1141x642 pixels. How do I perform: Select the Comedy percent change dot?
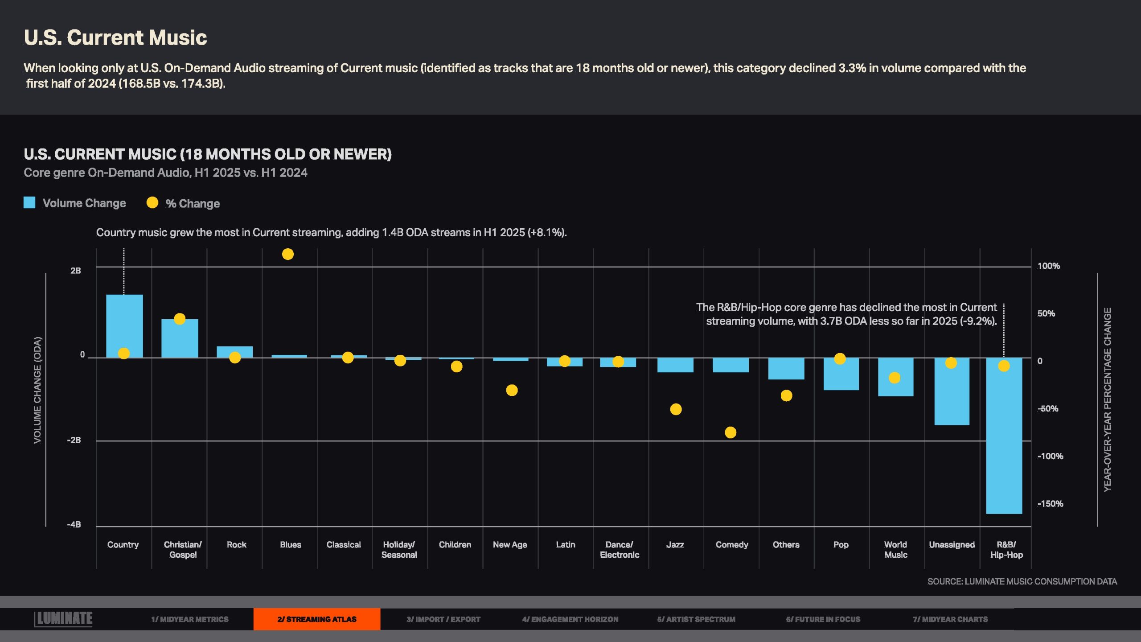731,432
